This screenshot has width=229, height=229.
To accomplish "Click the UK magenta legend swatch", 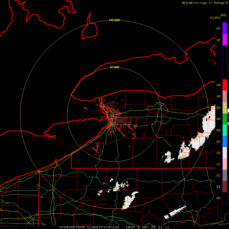I will point(225,40).
